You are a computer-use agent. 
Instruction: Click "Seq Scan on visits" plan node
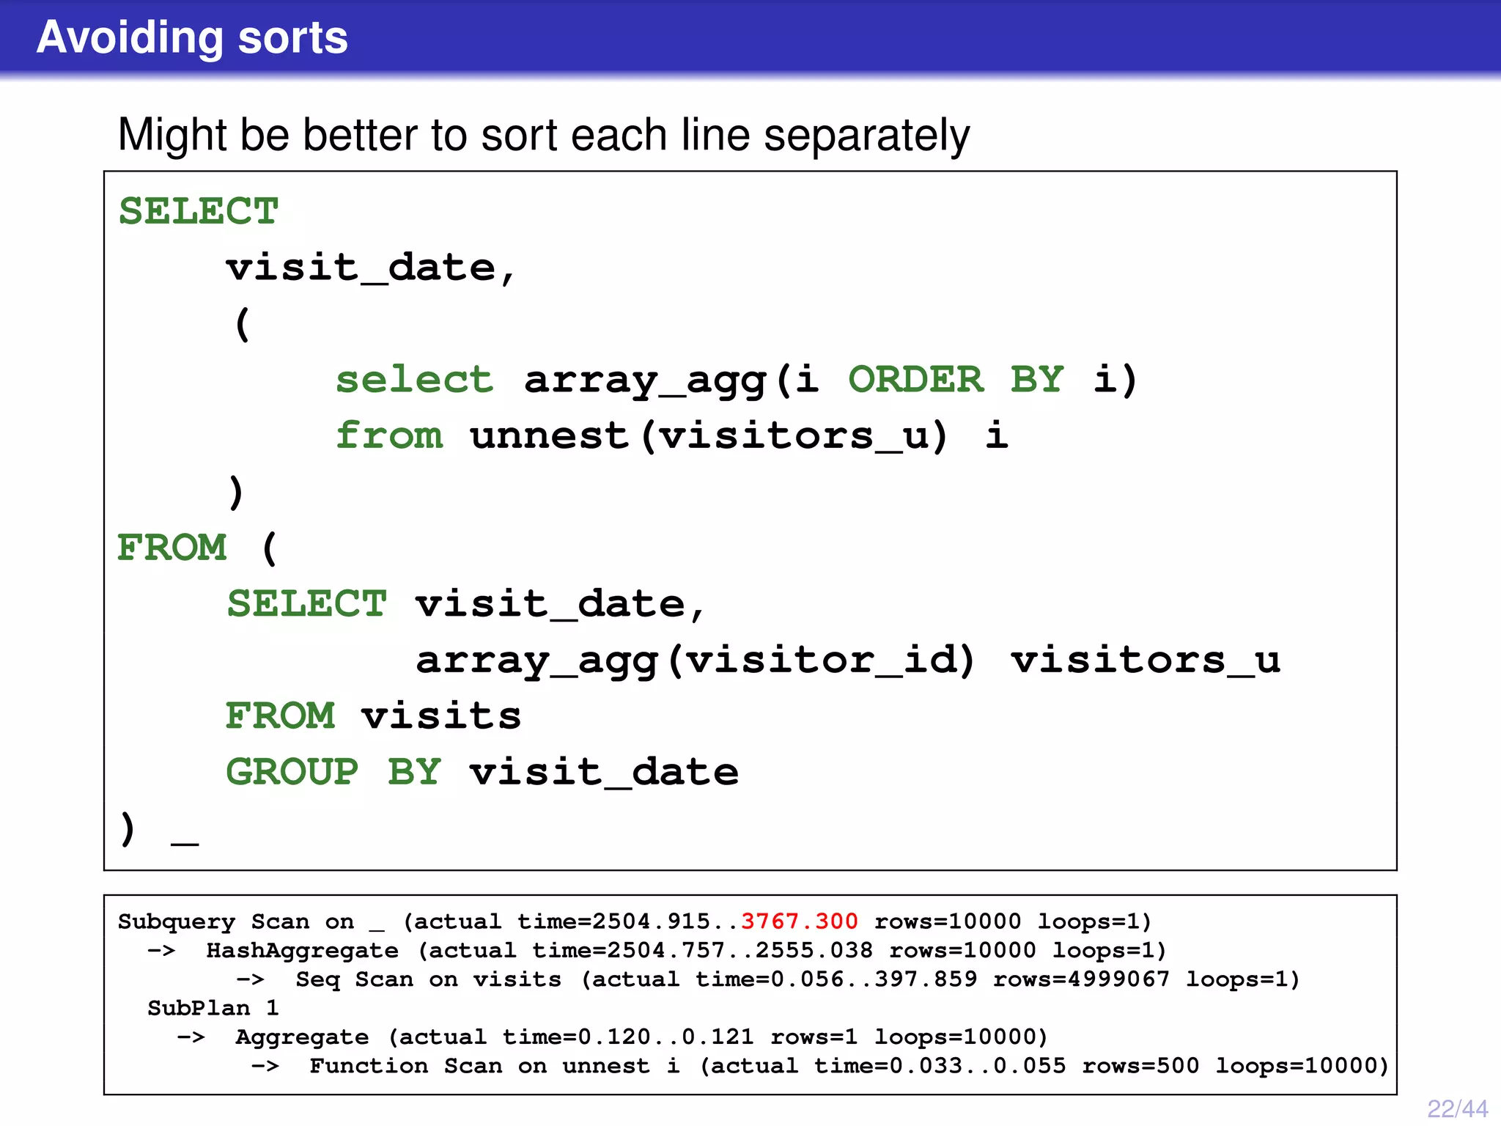point(429,979)
